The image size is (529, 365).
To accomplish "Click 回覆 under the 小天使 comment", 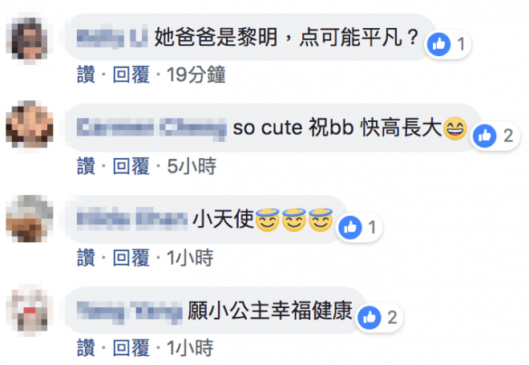I will tap(131, 258).
